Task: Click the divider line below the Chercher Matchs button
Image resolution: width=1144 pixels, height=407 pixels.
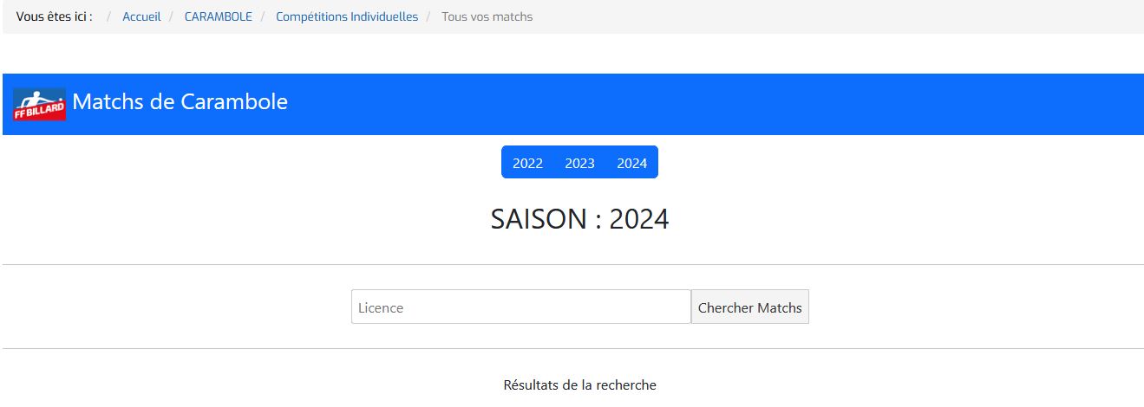Action: click(x=572, y=348)
